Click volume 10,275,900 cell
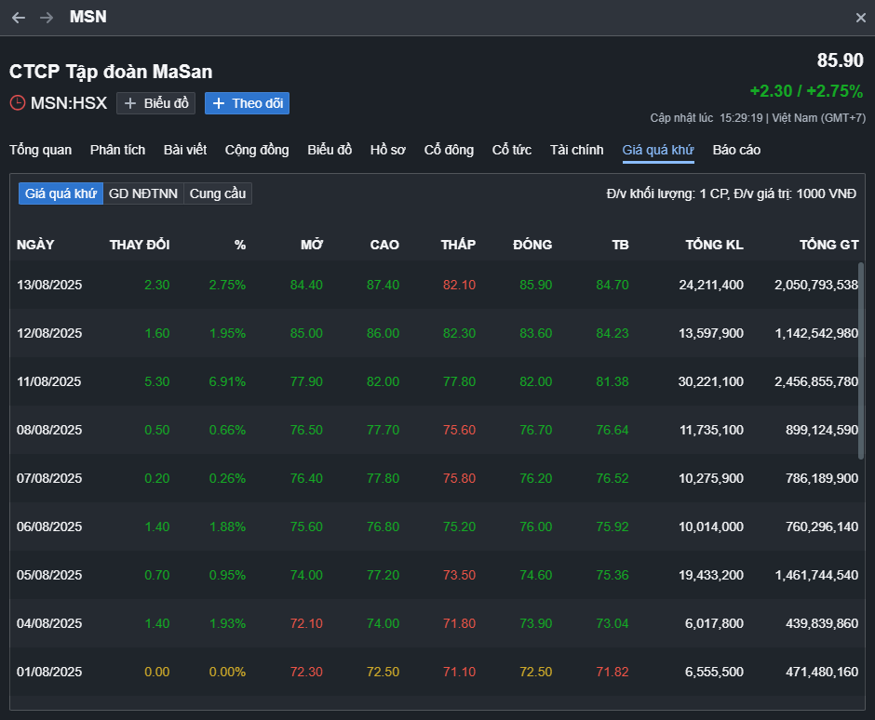The height and width of the screenshot is (720, 875). coord(711,478)
